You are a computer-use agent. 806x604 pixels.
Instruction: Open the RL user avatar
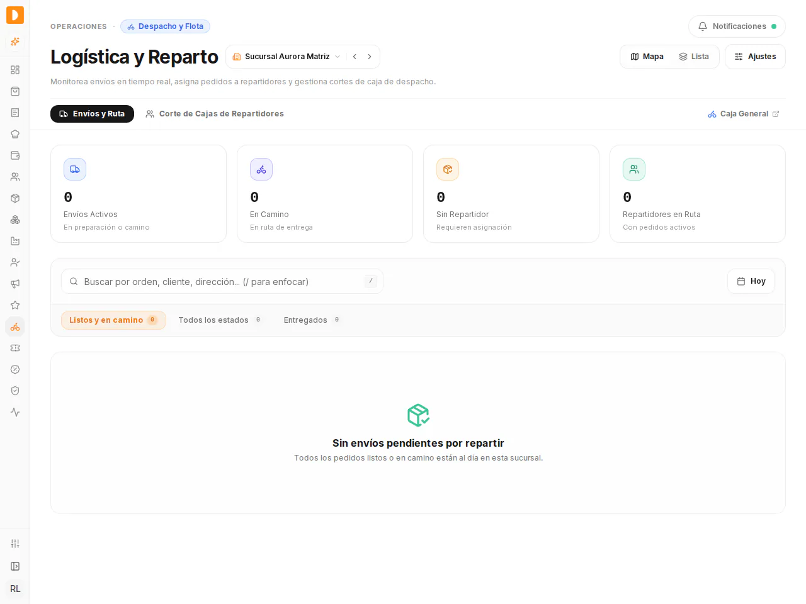click(15, 589)
